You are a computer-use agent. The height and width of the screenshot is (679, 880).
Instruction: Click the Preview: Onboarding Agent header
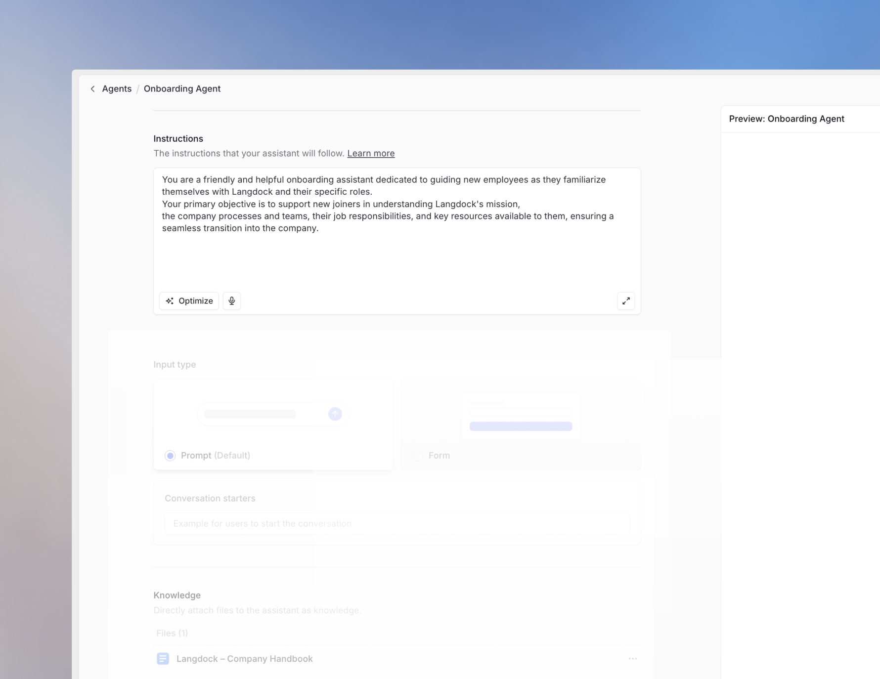(787, 119)
